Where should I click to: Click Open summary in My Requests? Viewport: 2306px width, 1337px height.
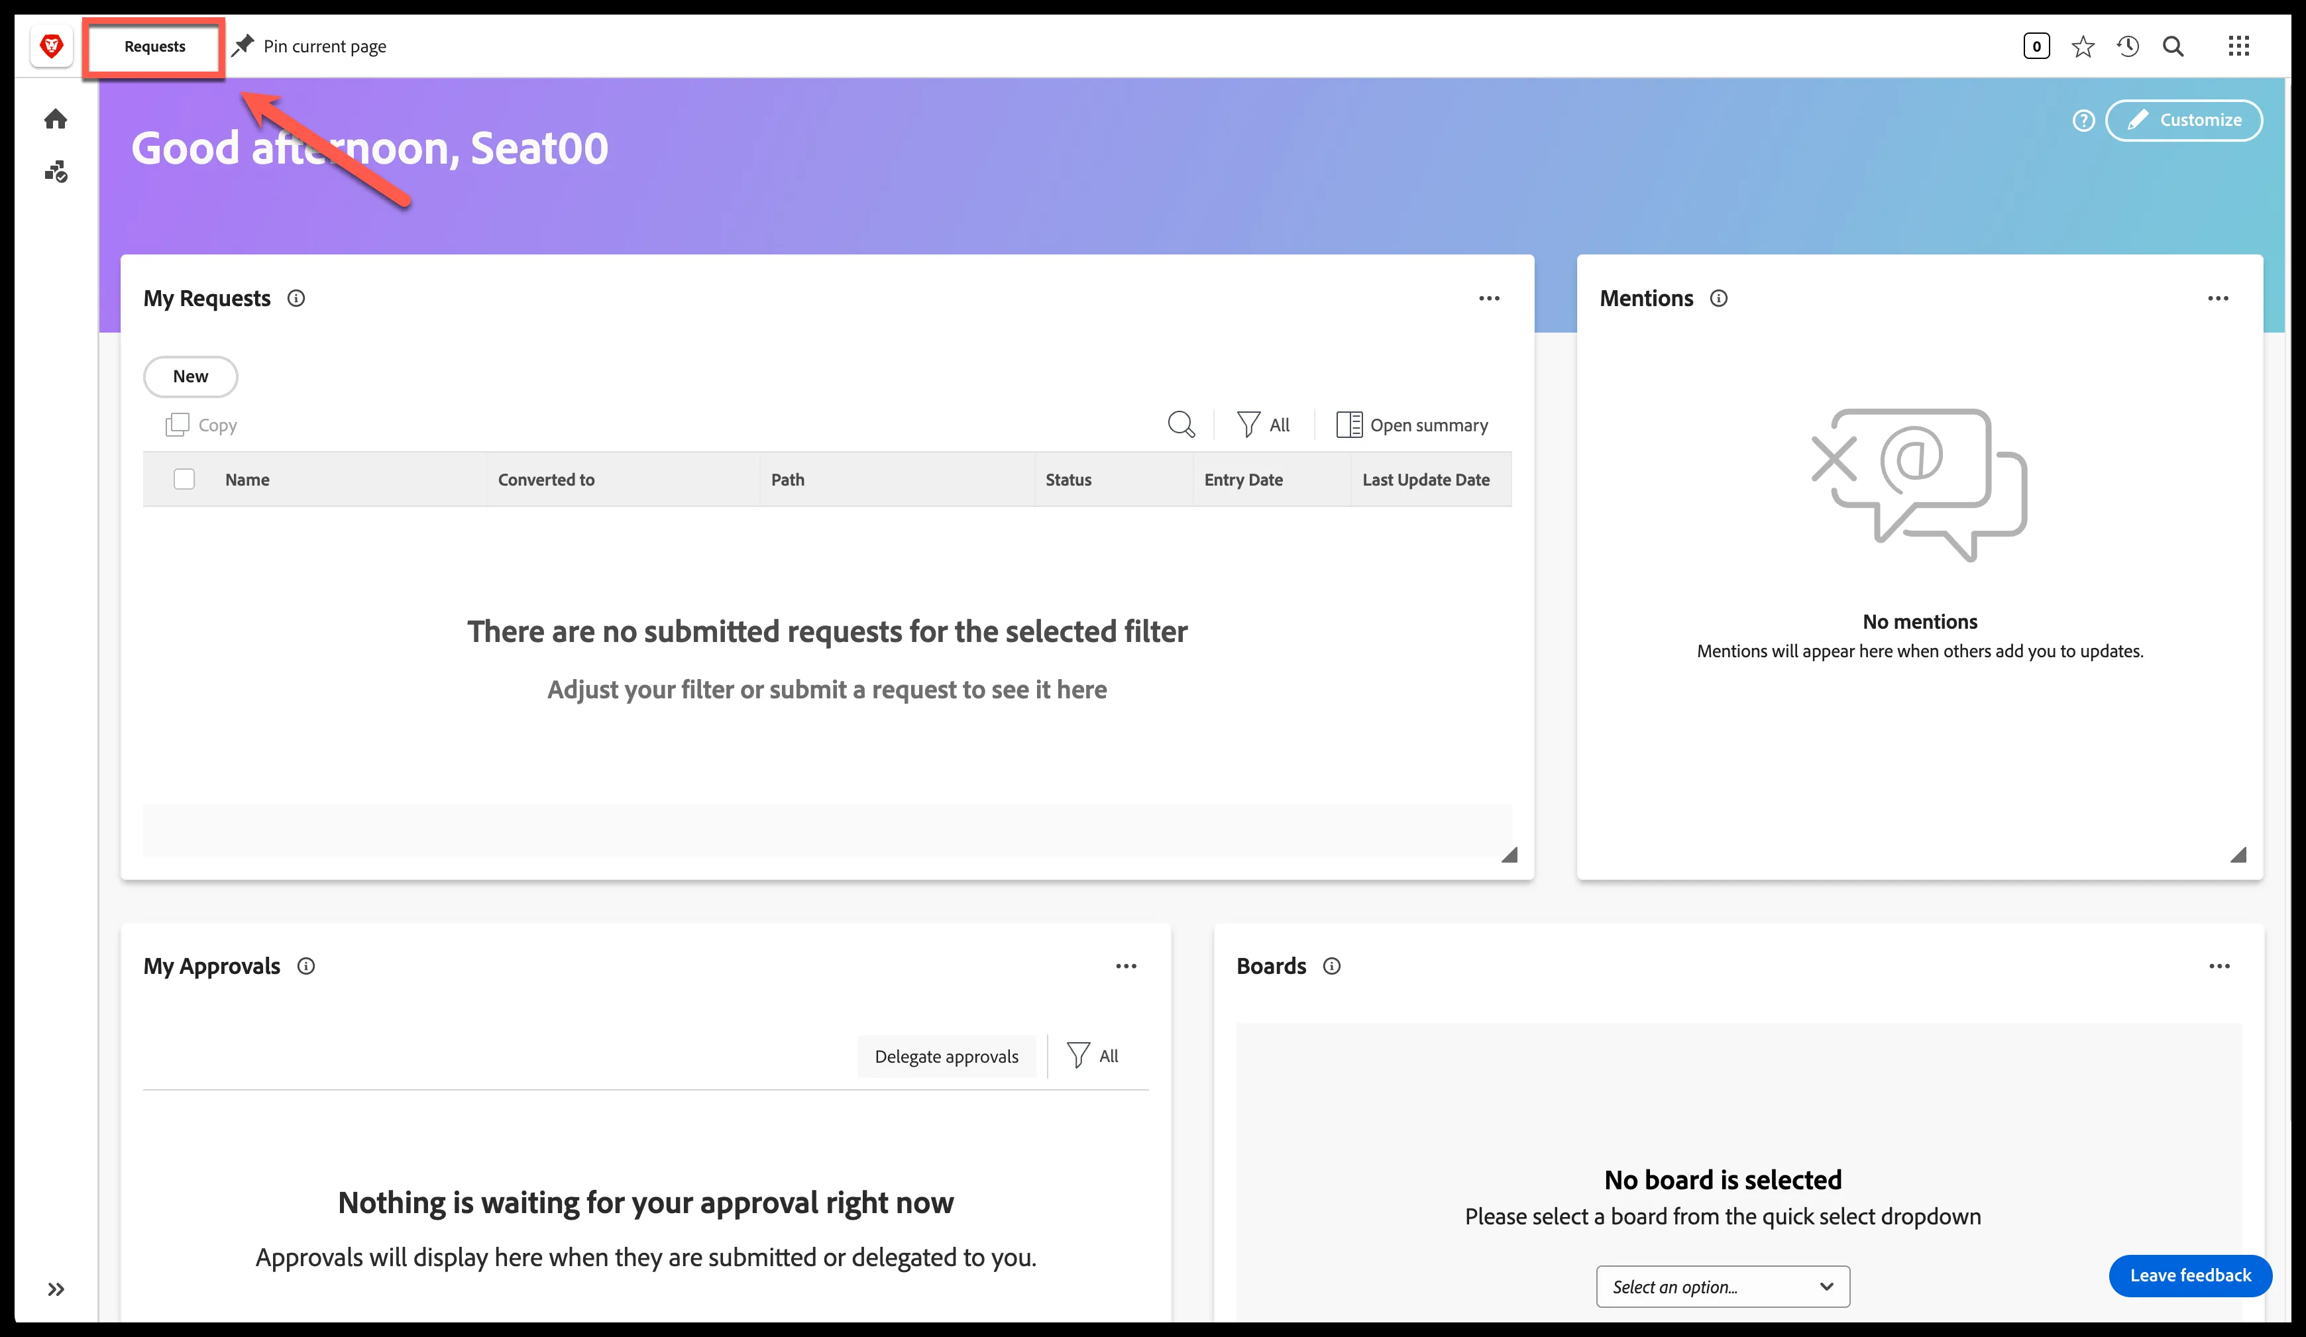pos(1412,425)
